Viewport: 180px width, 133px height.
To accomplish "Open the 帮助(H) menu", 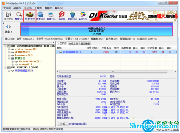I will tap(59, 8).
